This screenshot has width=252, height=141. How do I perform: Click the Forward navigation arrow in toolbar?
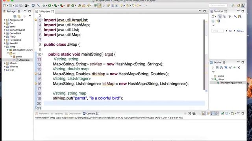click(144, 5)
